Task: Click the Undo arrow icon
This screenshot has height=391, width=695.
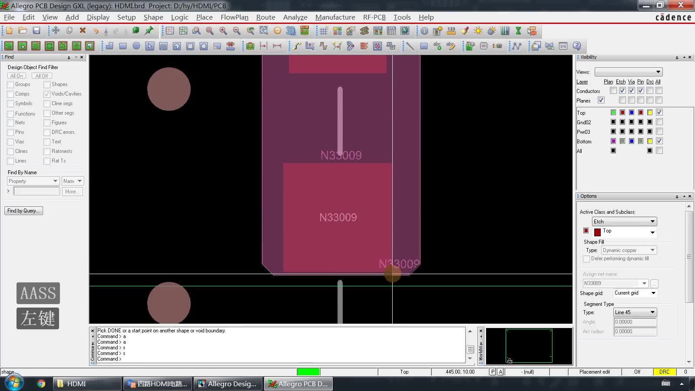Action: [x=96, y=31]
